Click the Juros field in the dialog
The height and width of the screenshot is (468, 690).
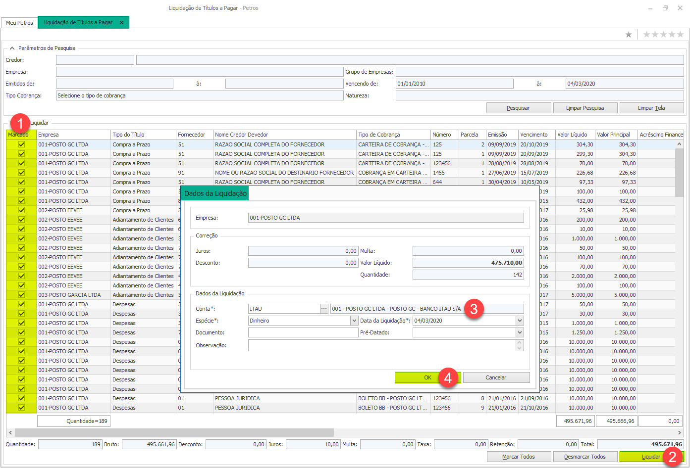point(303,251)
